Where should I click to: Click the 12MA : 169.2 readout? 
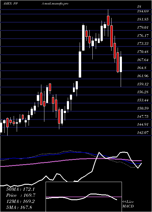[x=20, y=201]
